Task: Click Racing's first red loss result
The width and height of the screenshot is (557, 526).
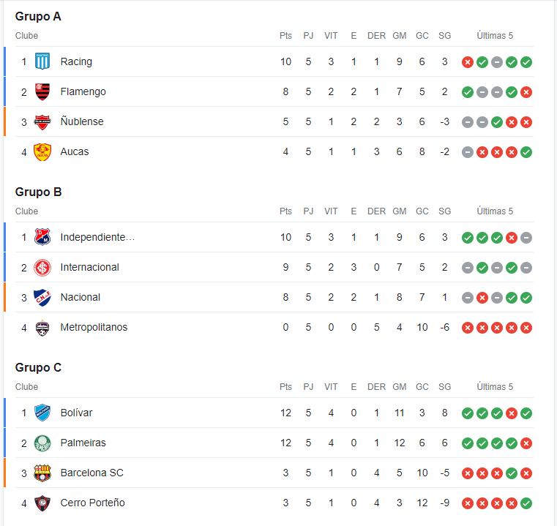Action: tap(468, 62)
